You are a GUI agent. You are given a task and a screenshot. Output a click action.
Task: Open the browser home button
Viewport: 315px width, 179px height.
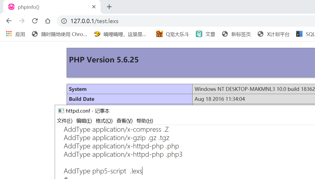pyautogui.click(x=48, y=21)
